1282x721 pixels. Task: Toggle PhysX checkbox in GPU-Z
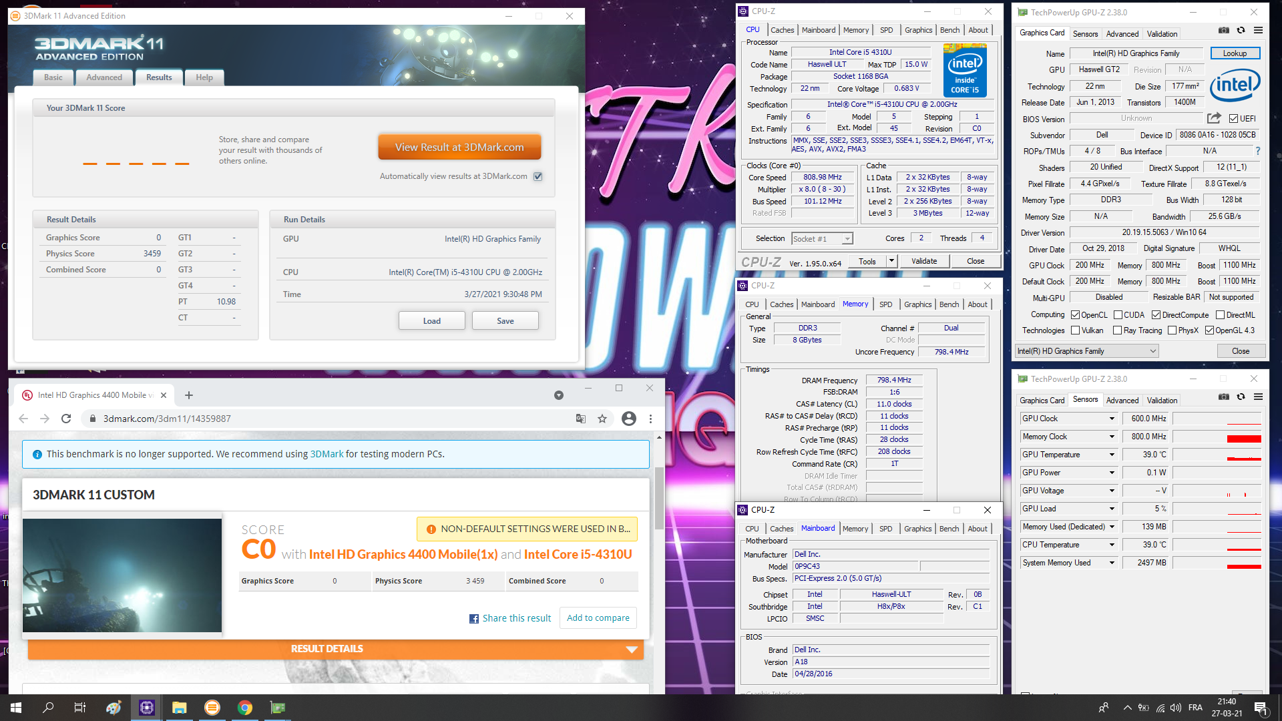(1172, 330)
